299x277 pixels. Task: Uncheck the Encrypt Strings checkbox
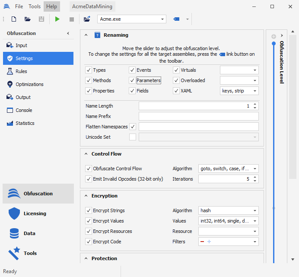89,210
